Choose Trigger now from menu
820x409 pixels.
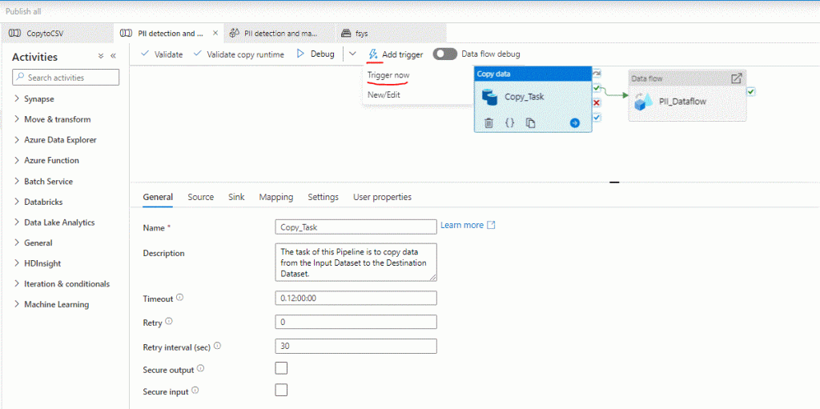click(388, 74)
